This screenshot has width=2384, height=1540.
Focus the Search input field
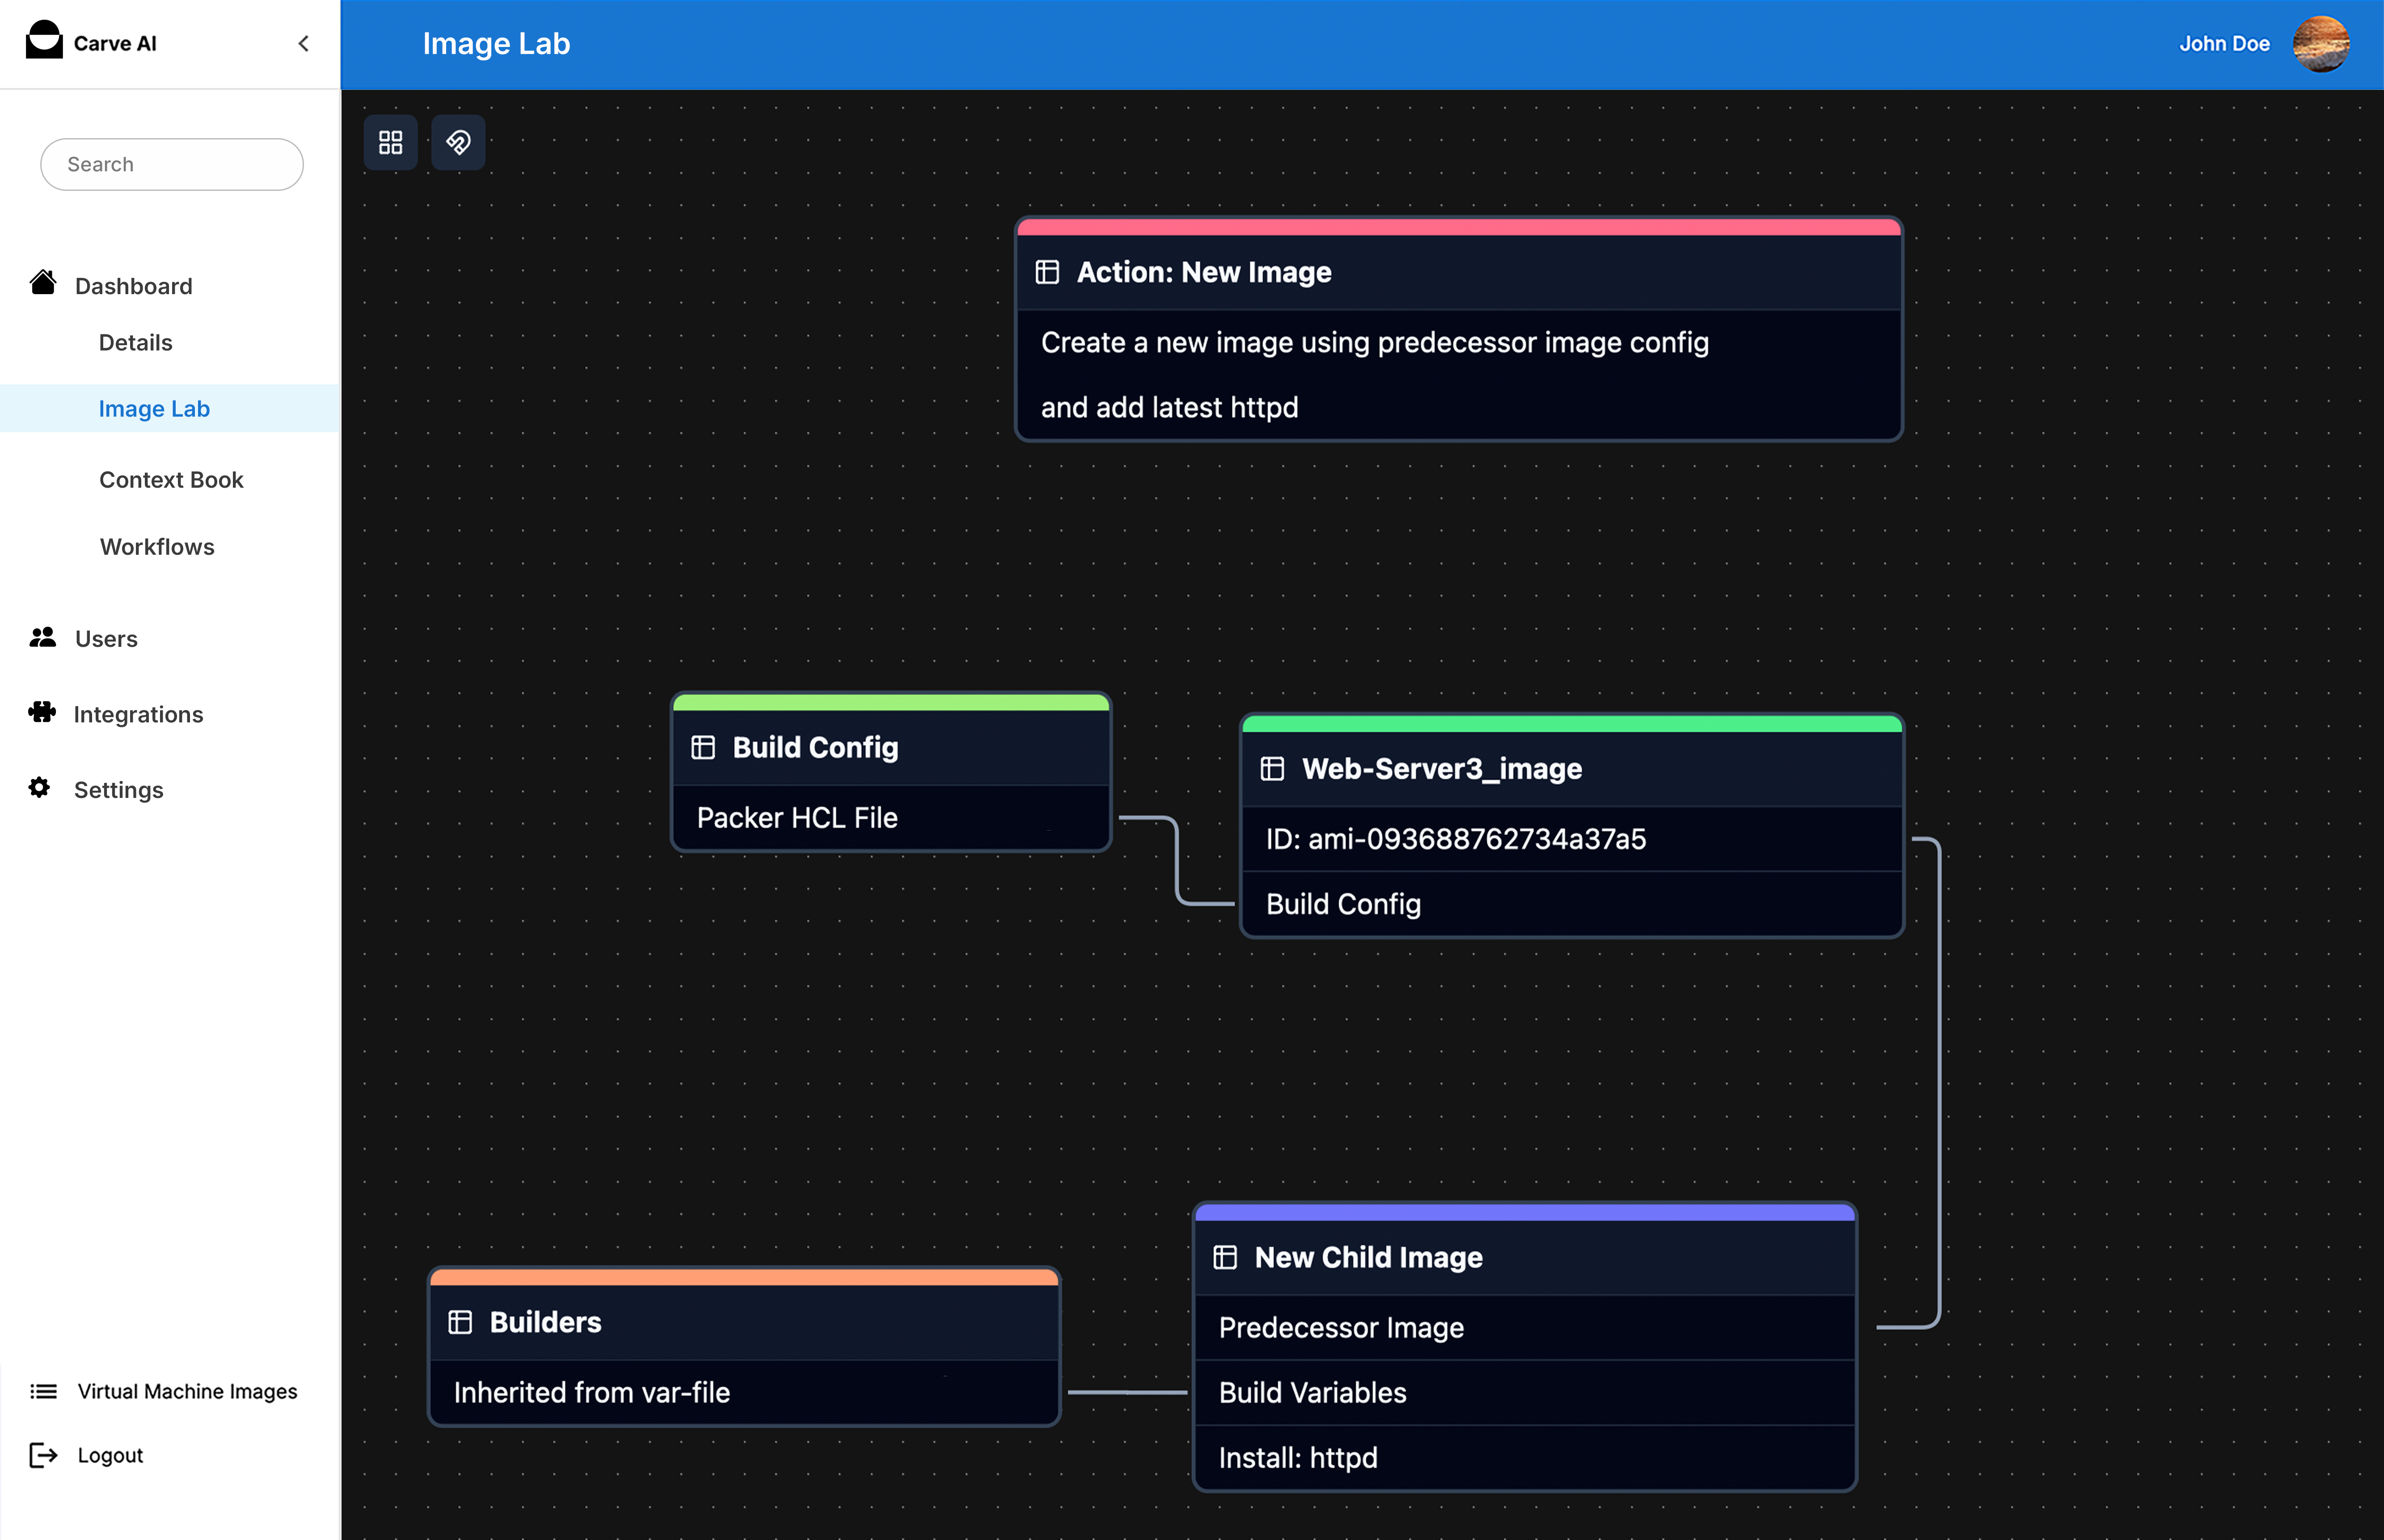[172, 164]
